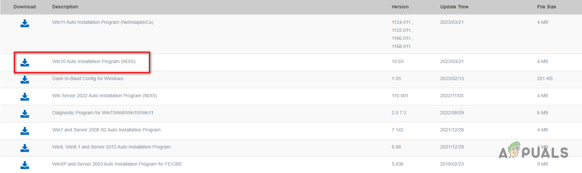Screen dimensions: 582x173
Task: Download the Diagnostic Program for Win7/Win8/Win10/Win11
Action: tap(25, 114)
